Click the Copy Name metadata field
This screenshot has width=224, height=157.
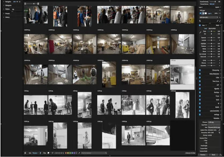pos(214,125)
